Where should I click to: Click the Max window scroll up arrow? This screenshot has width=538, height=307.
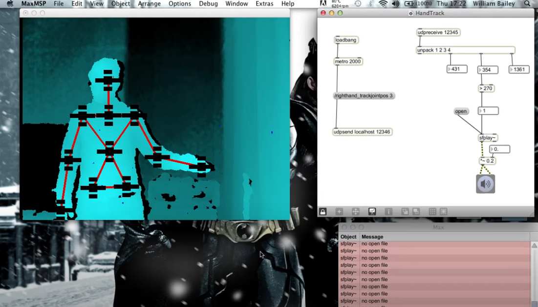tap(534, 246)
